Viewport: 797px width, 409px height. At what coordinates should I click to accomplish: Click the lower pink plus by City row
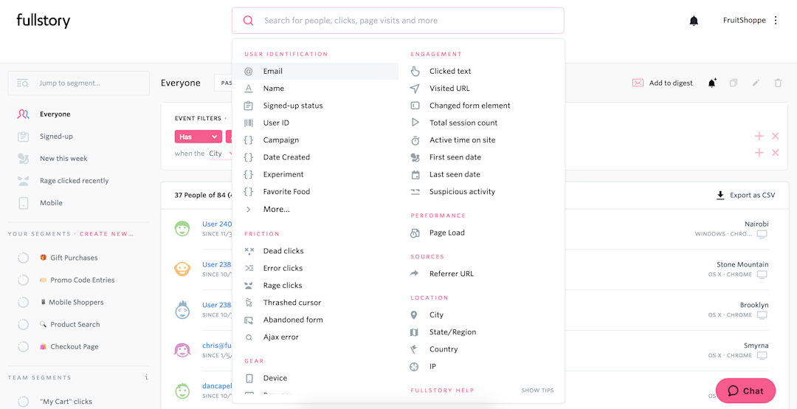tap(759, 153)
